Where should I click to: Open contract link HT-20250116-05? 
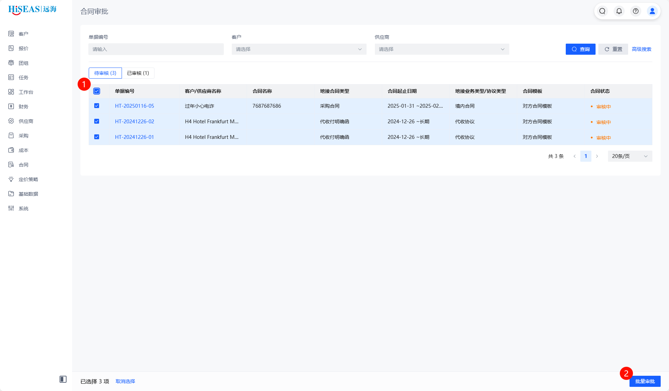[134, 106]
